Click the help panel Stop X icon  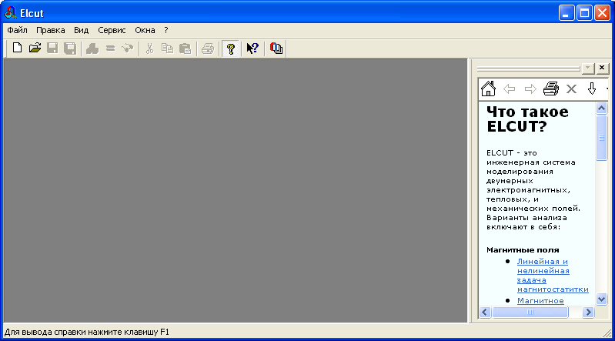tap(571, 89)
